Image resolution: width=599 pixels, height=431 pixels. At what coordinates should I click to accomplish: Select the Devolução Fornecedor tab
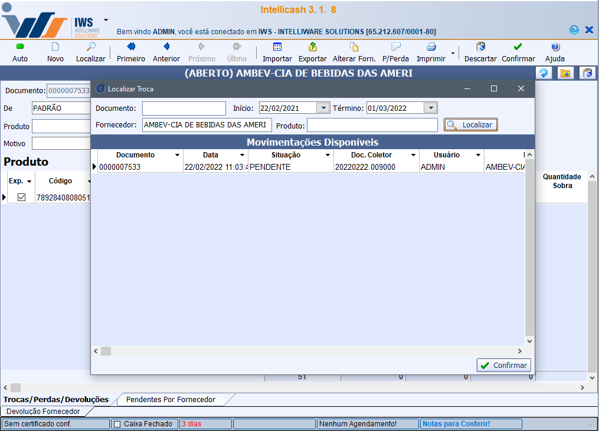coord(43,412)
